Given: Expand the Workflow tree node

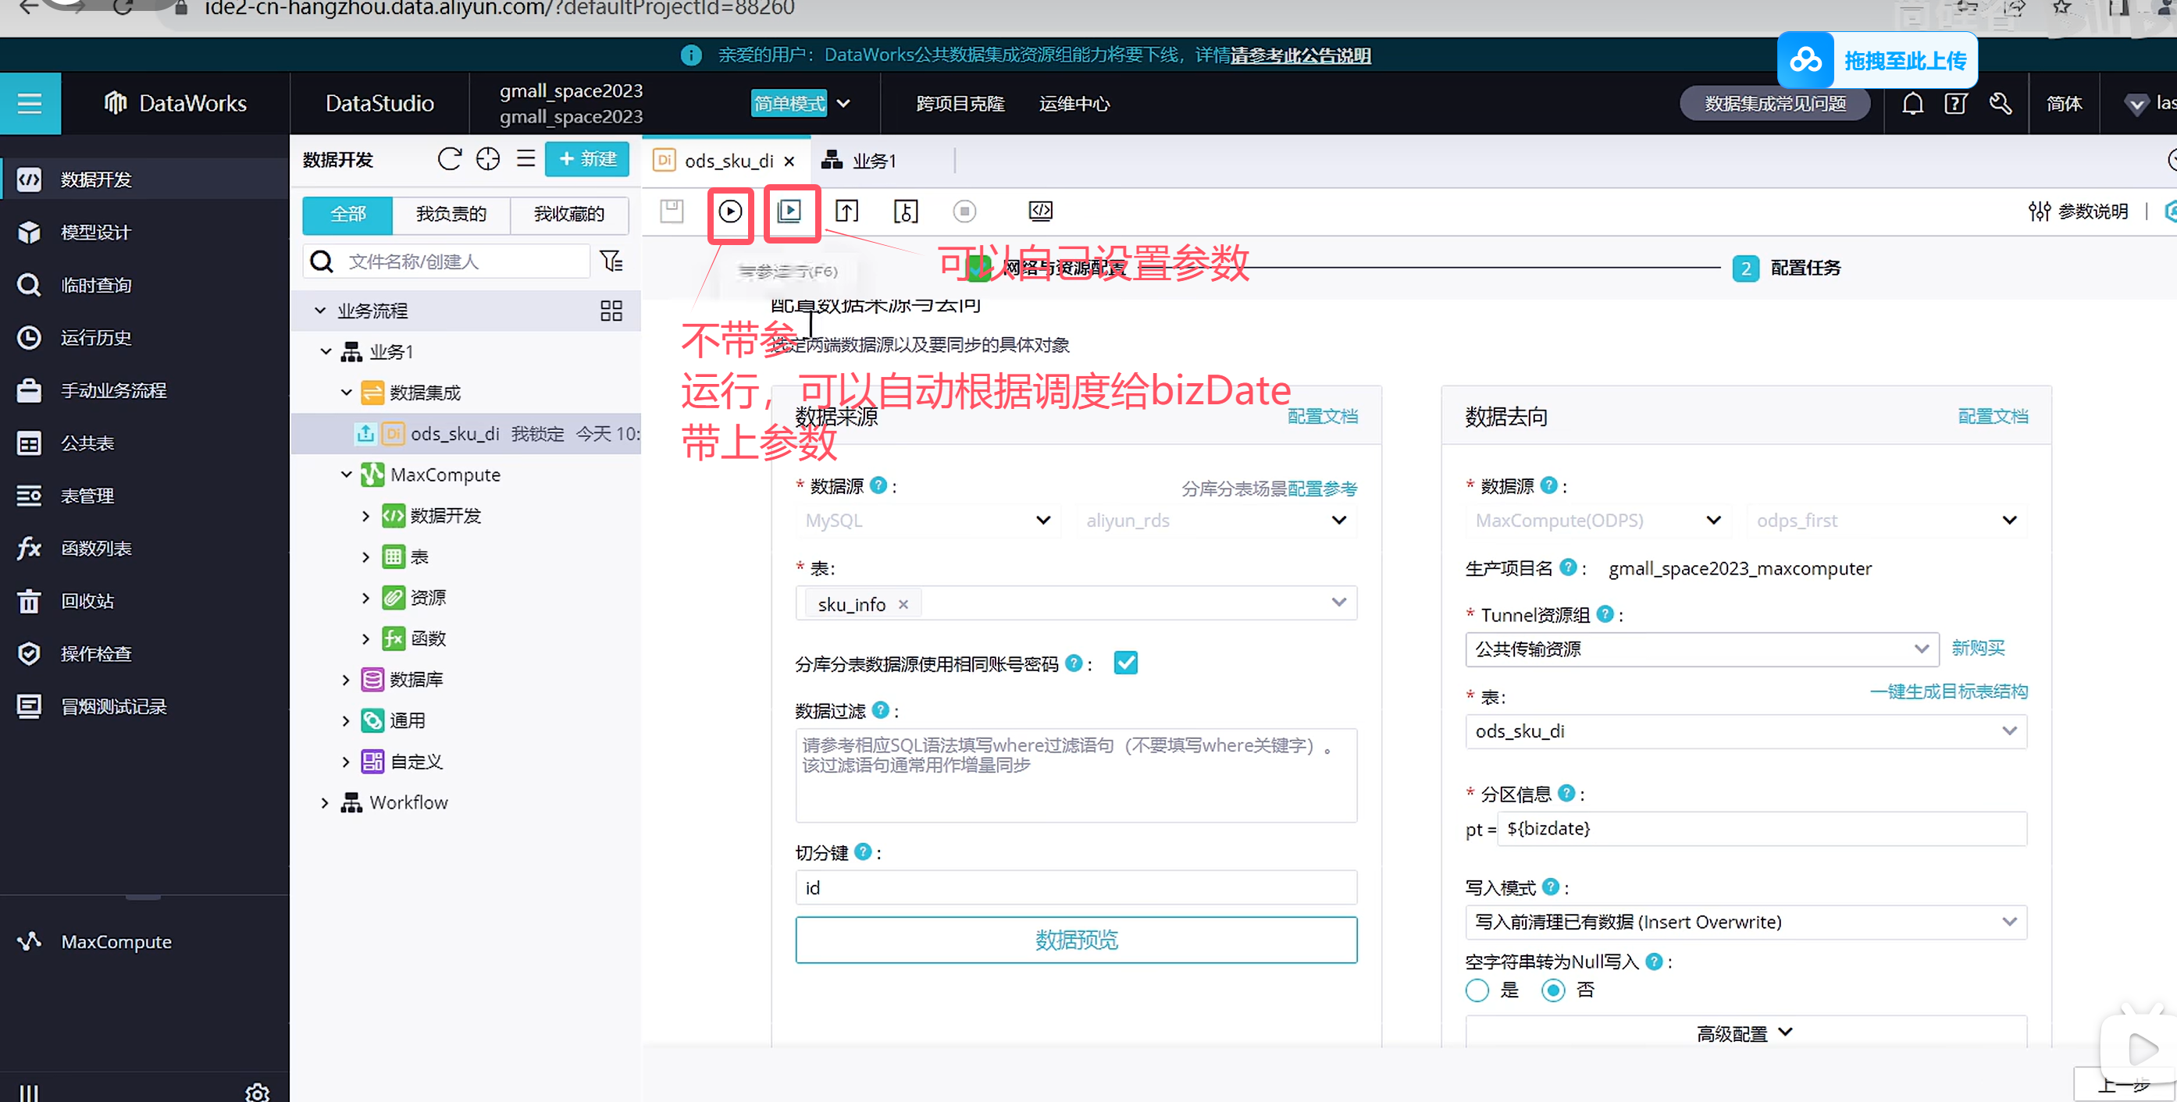Looking at the screenshot, I should click(325, 802).
